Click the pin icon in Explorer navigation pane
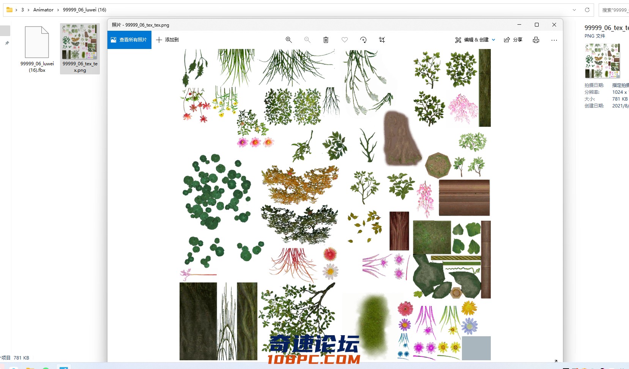629x369 pixels. 7,43
